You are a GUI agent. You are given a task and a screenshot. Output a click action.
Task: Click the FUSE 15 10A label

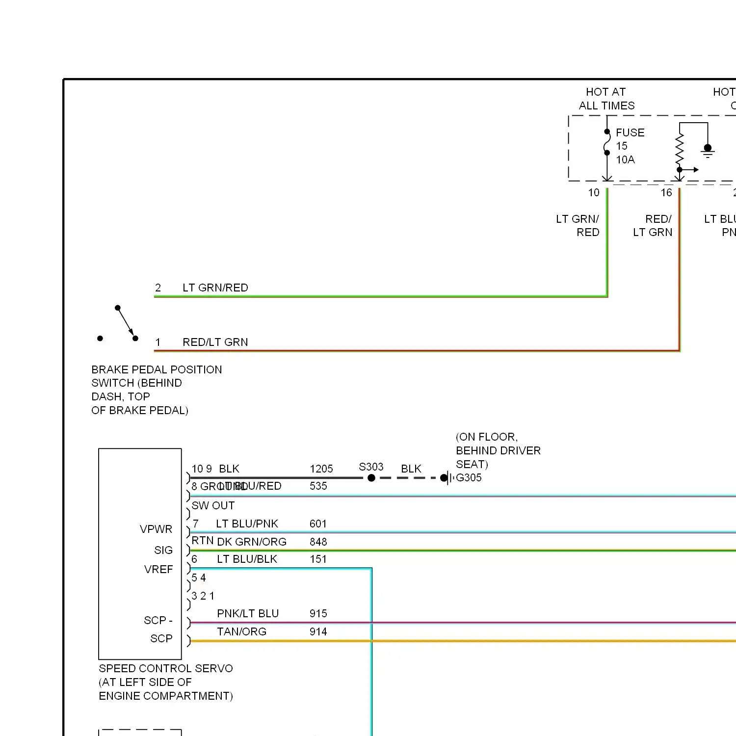pos(630,146)
